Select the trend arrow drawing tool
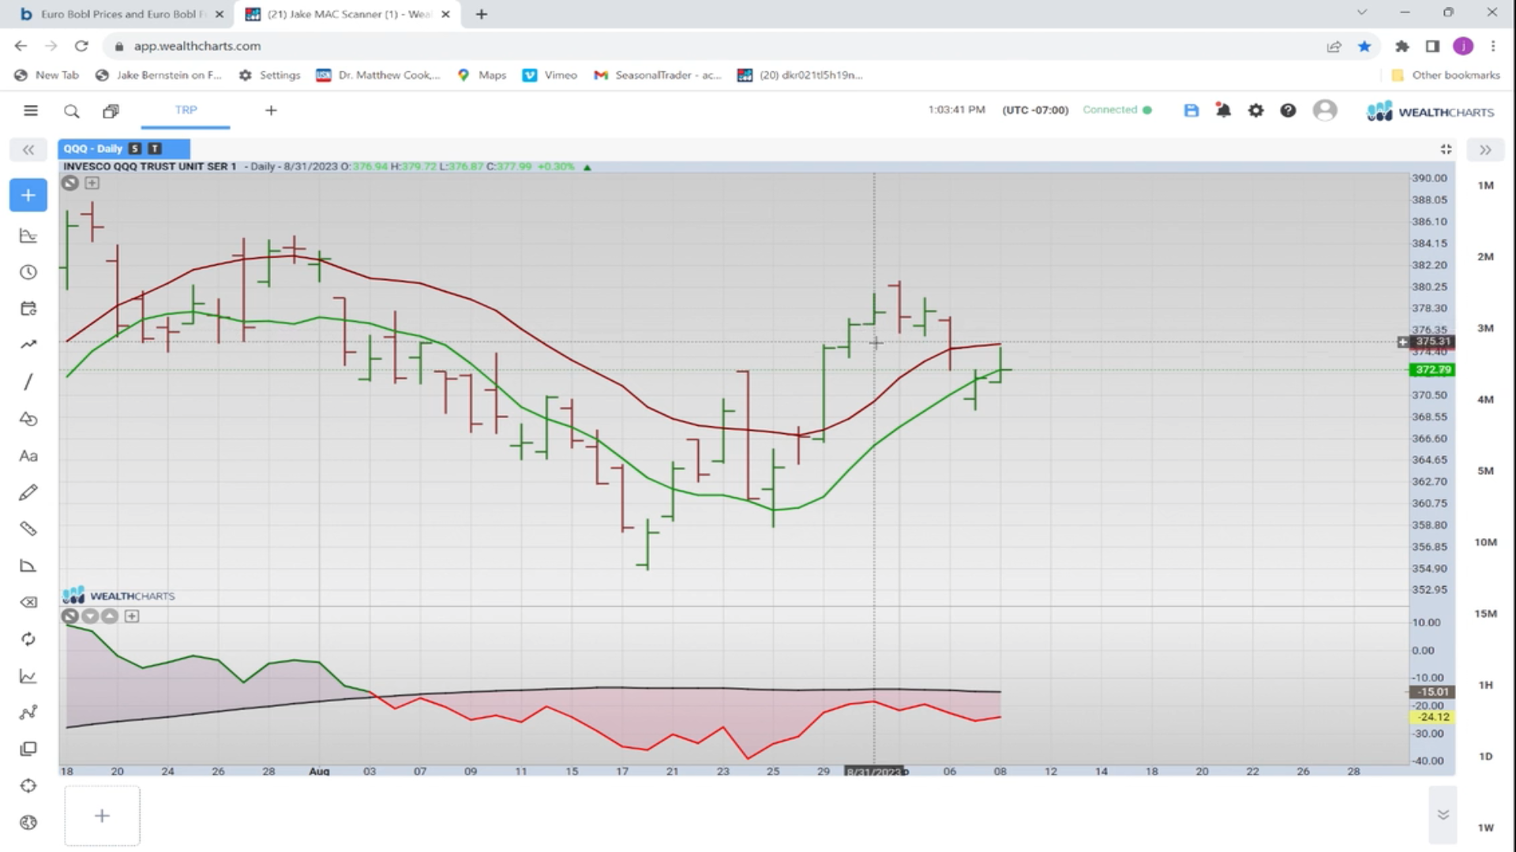Screen dimensions: 1516x852 pos(28,345)
